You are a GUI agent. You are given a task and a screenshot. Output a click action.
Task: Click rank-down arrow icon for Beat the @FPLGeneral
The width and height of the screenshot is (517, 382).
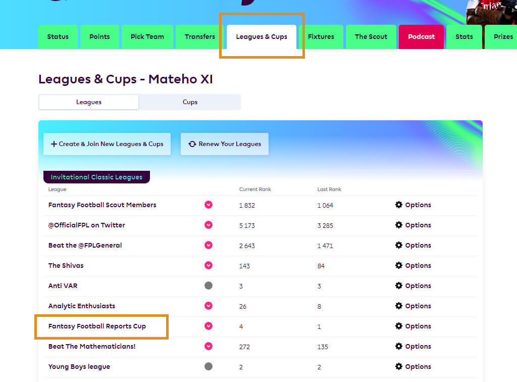(209, 245)
